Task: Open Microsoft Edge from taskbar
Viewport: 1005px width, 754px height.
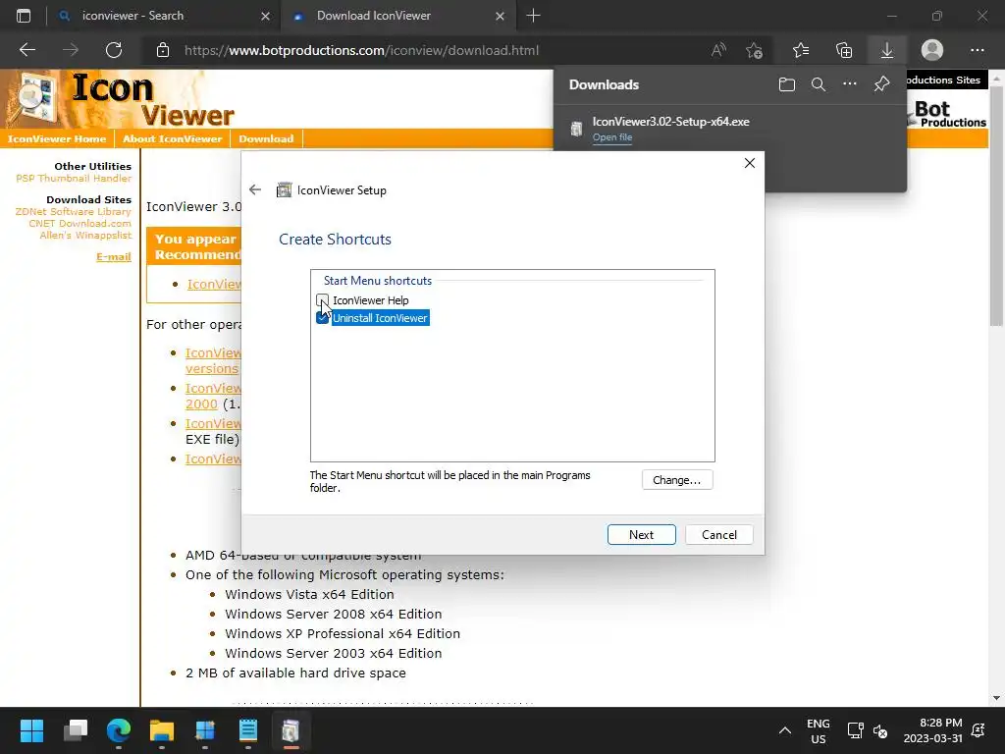Action: [119, 730]
